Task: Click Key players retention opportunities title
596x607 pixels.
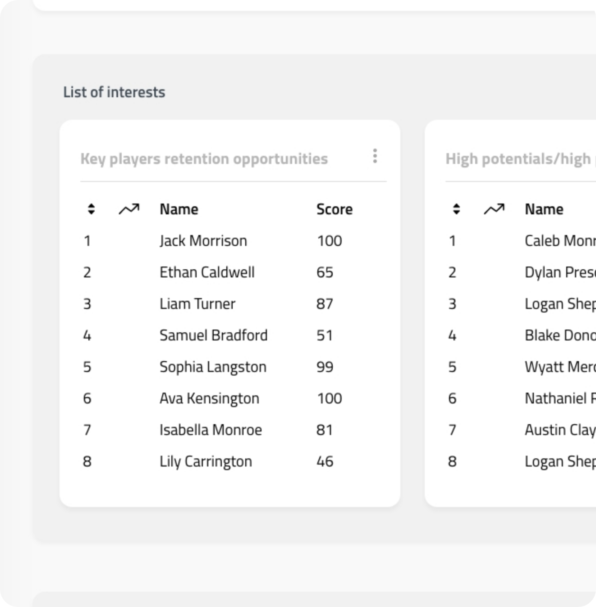Action: pyautogui.click(x=204, y=159)
